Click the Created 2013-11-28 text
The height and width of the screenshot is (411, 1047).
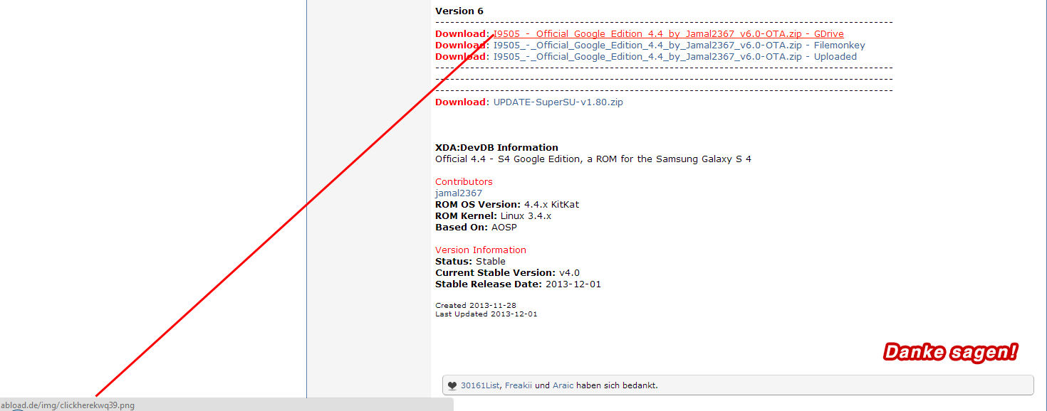[476, 306]
